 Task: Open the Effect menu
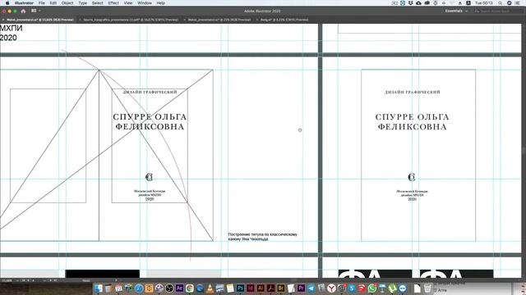click(x=113, y=3)
